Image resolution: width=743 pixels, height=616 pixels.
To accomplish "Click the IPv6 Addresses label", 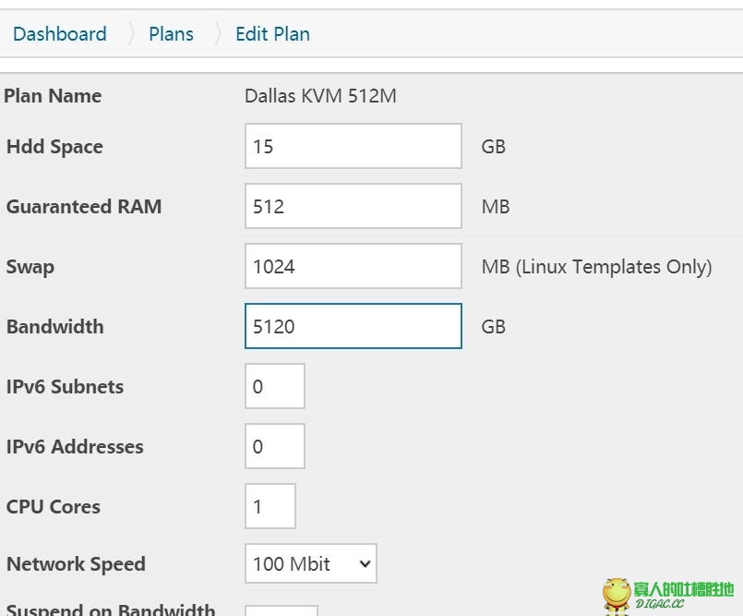I will tap(75, 447).
